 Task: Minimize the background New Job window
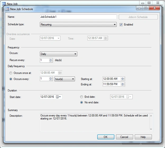[x=143, y=3]
